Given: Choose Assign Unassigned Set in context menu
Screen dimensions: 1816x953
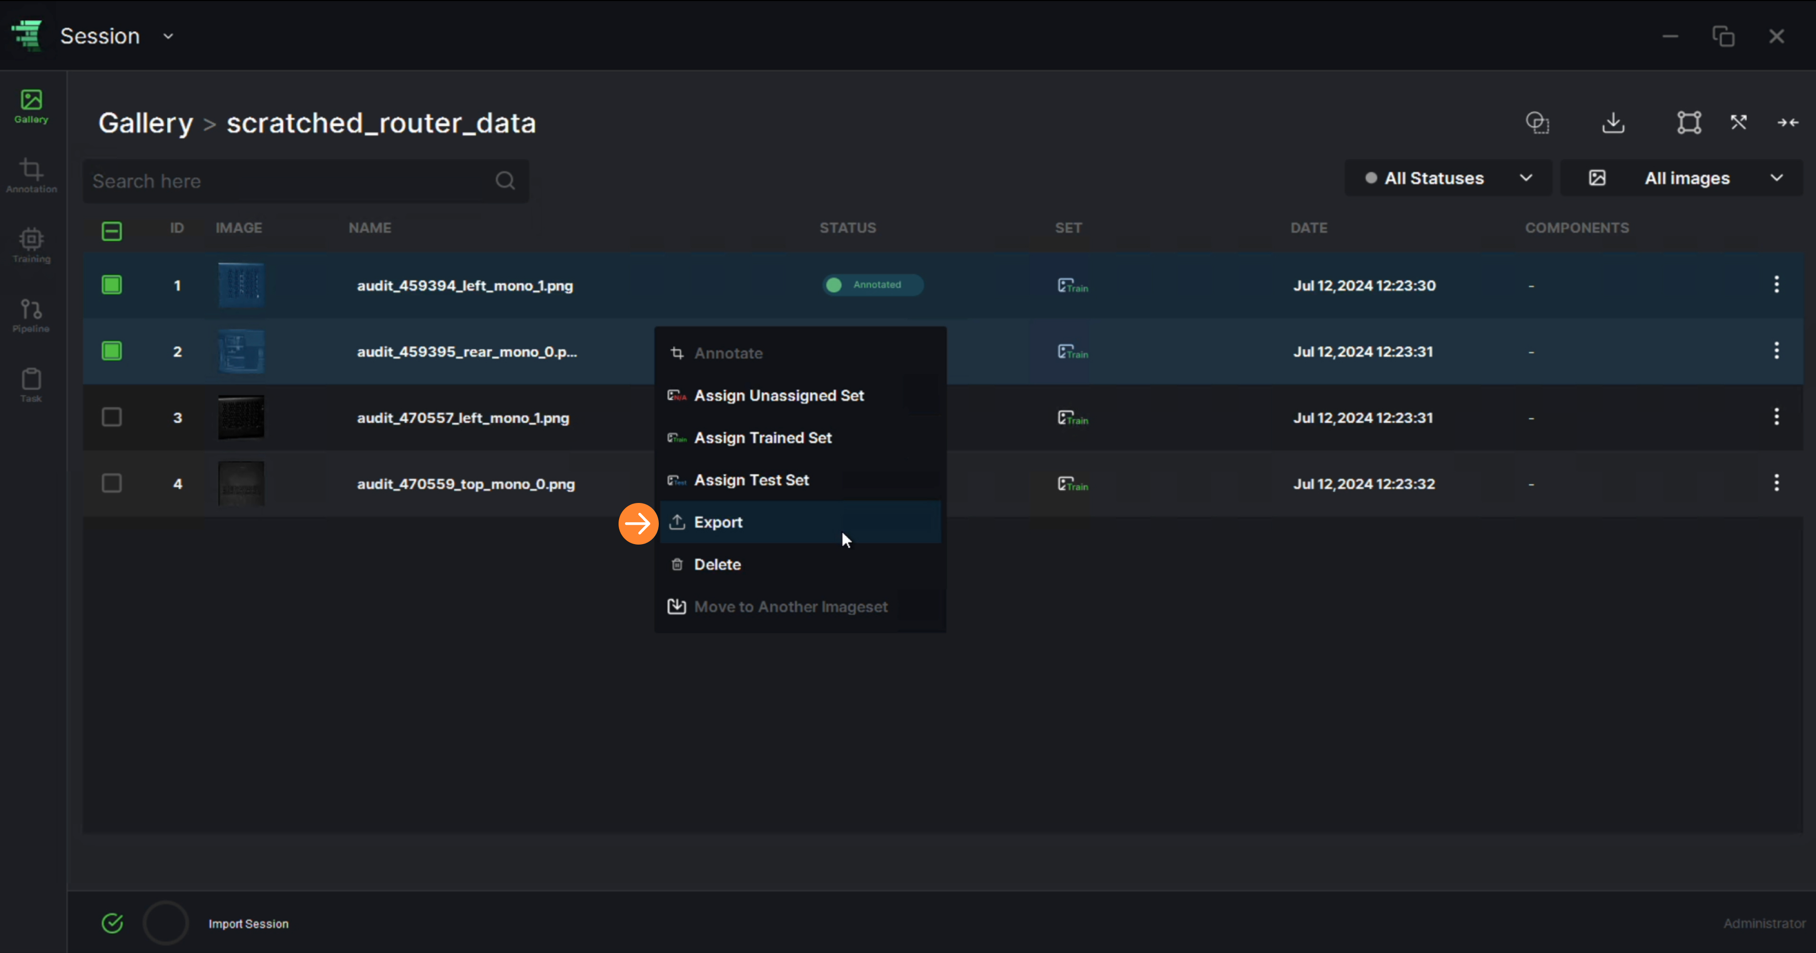Looking at the screenshot, I should [x=800, y=396].
